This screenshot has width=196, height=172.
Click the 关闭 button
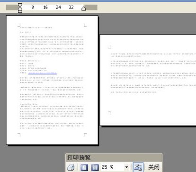[154, 167]
